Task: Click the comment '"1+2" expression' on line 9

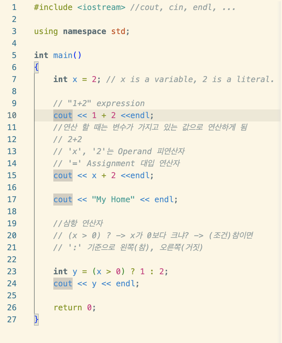Action: click(x=99, y=103)
